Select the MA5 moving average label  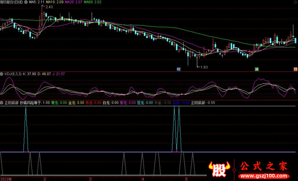(38, 2)
